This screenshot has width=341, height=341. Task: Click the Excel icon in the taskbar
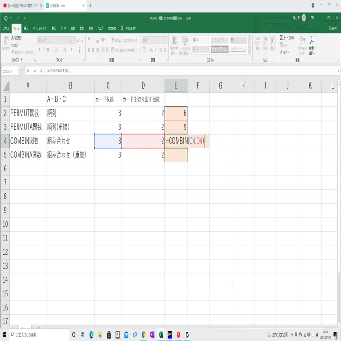tap(161, 335)
